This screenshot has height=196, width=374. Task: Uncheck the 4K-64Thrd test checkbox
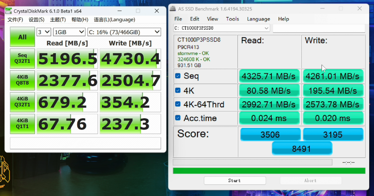coord(178,104)
